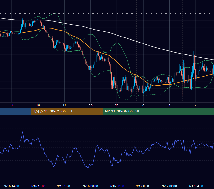This screenshot has width=214, height=189.
Task: Click the 2 hour axis label
Action: pyautogui.click(x=170, y=106)
